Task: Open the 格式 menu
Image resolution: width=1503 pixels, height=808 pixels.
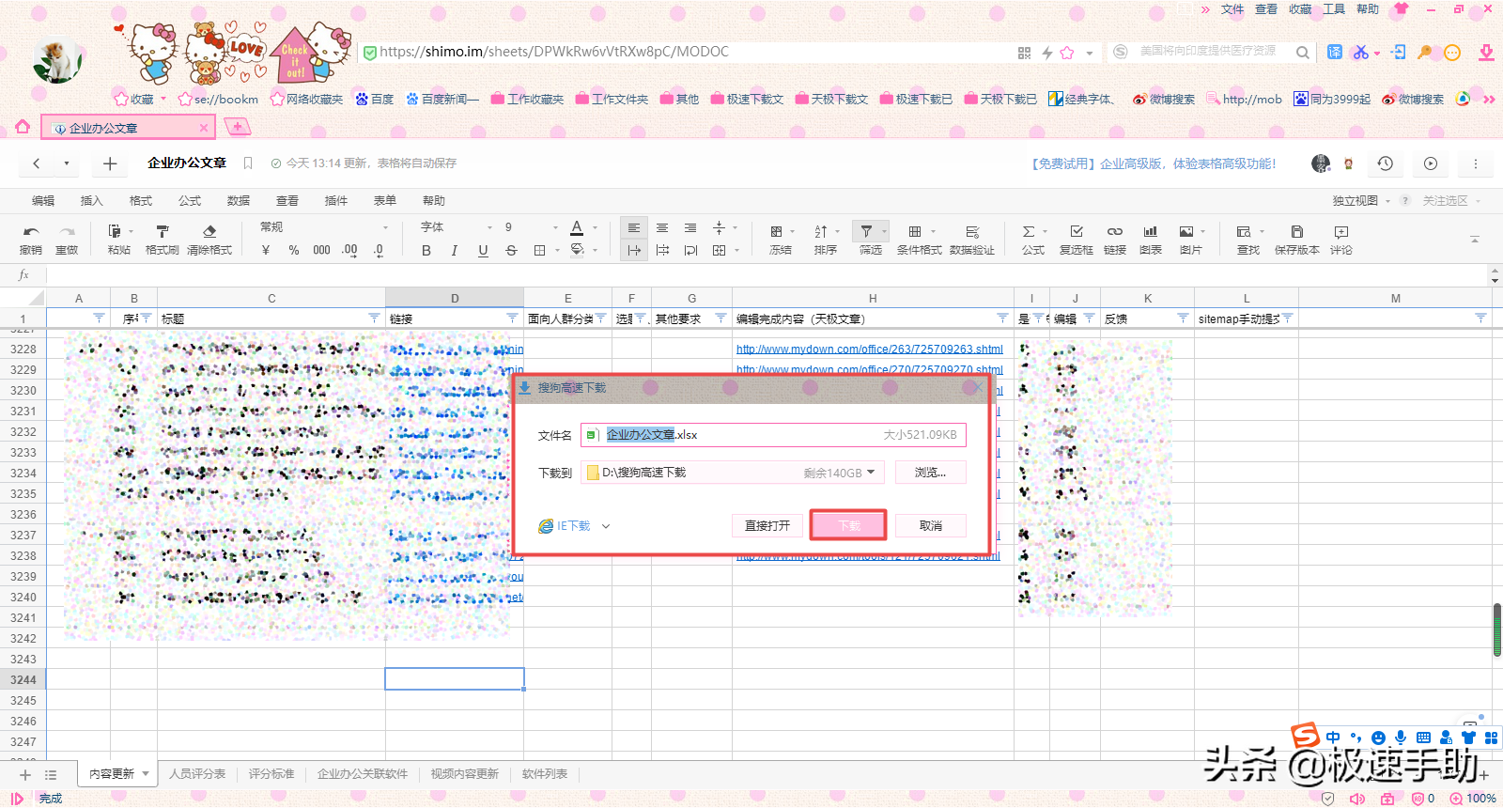Action: 141,201
